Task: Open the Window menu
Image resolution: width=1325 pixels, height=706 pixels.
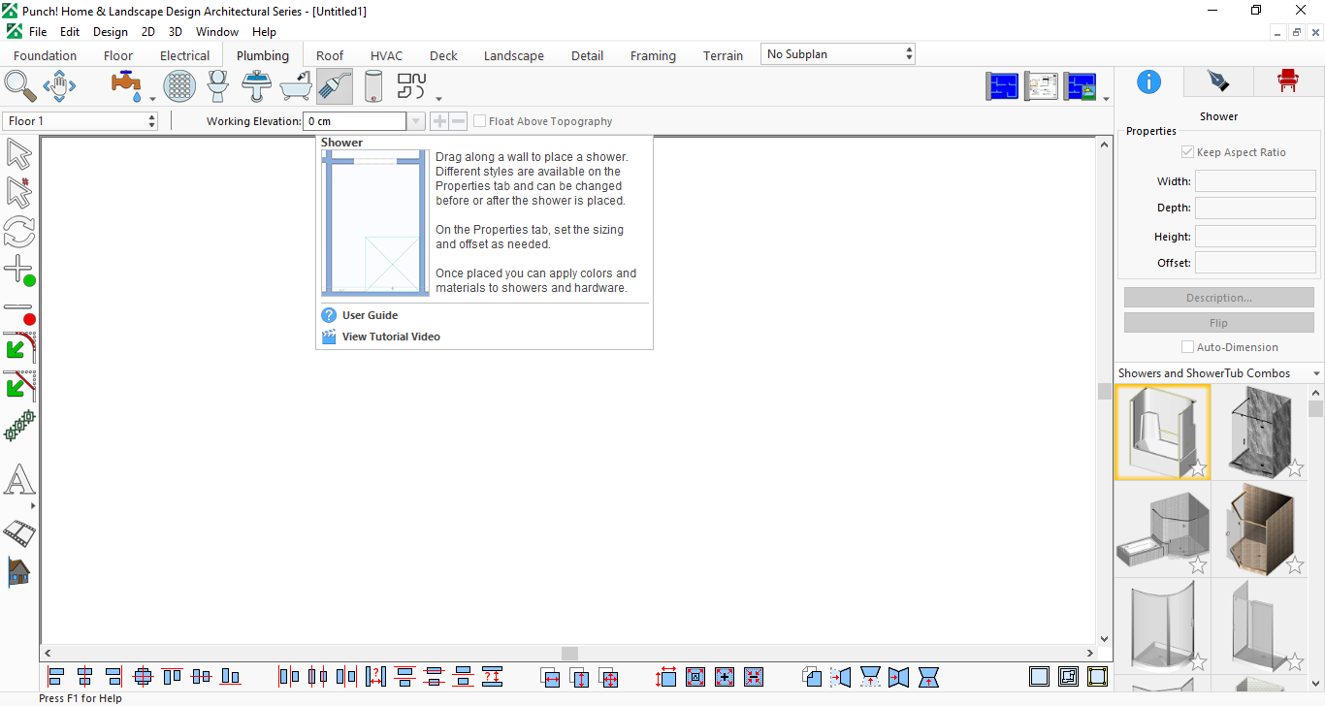Action: [x=217, y=32]
